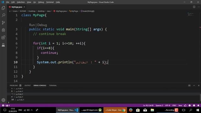Click the code minimap overview

click(x=190, y=14)
